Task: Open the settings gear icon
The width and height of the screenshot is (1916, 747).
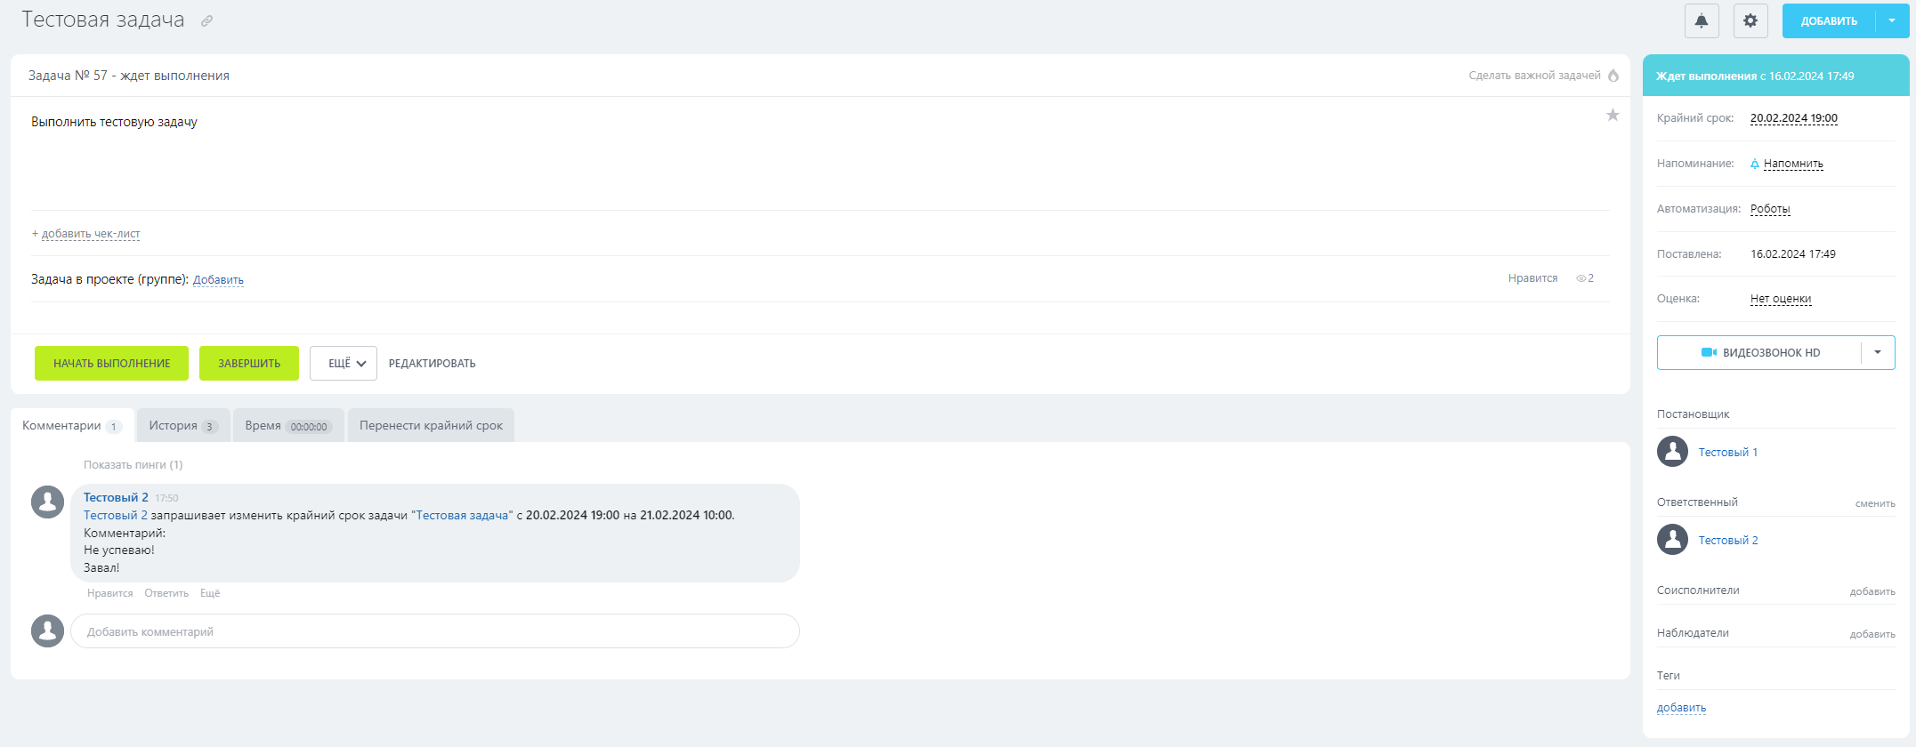Action: pyautogui.click(x=1750, y=20)
